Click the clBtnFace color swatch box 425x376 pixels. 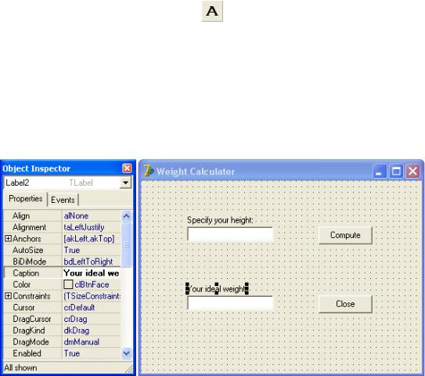tap(68, 284)
